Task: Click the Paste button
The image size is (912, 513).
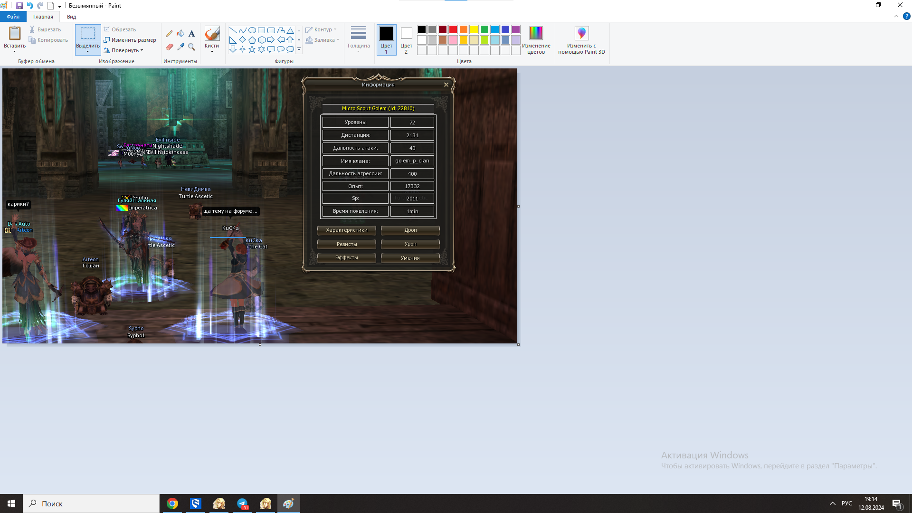Action: (x=15, y=34)
